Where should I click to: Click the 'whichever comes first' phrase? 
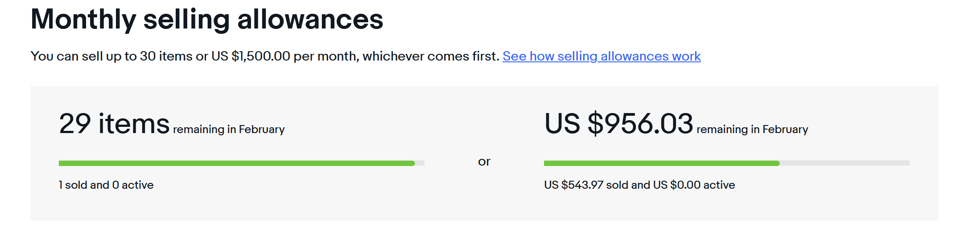(x=430, y=57)
